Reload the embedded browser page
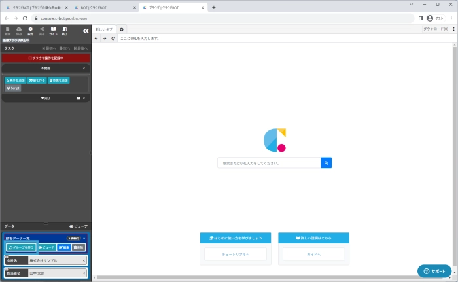Viewport: 458px width, 282px height. pos(113,39)
